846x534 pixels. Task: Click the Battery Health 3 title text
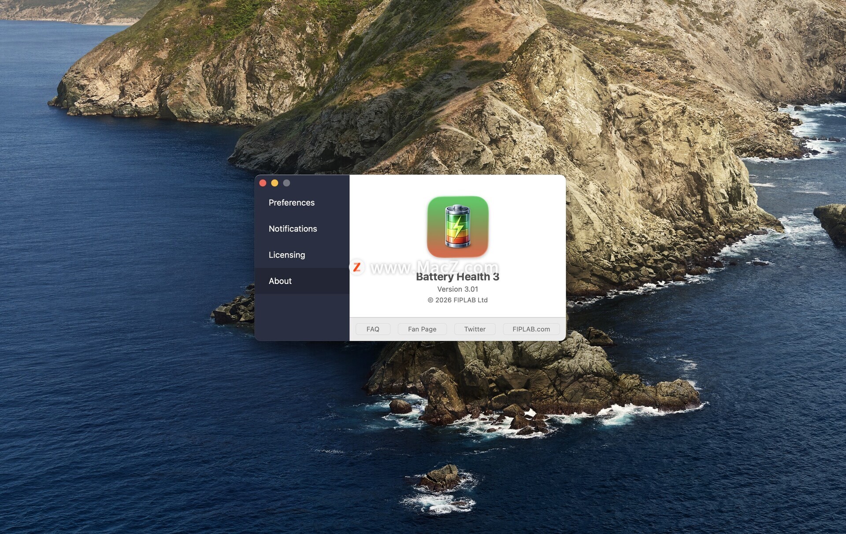457,277
